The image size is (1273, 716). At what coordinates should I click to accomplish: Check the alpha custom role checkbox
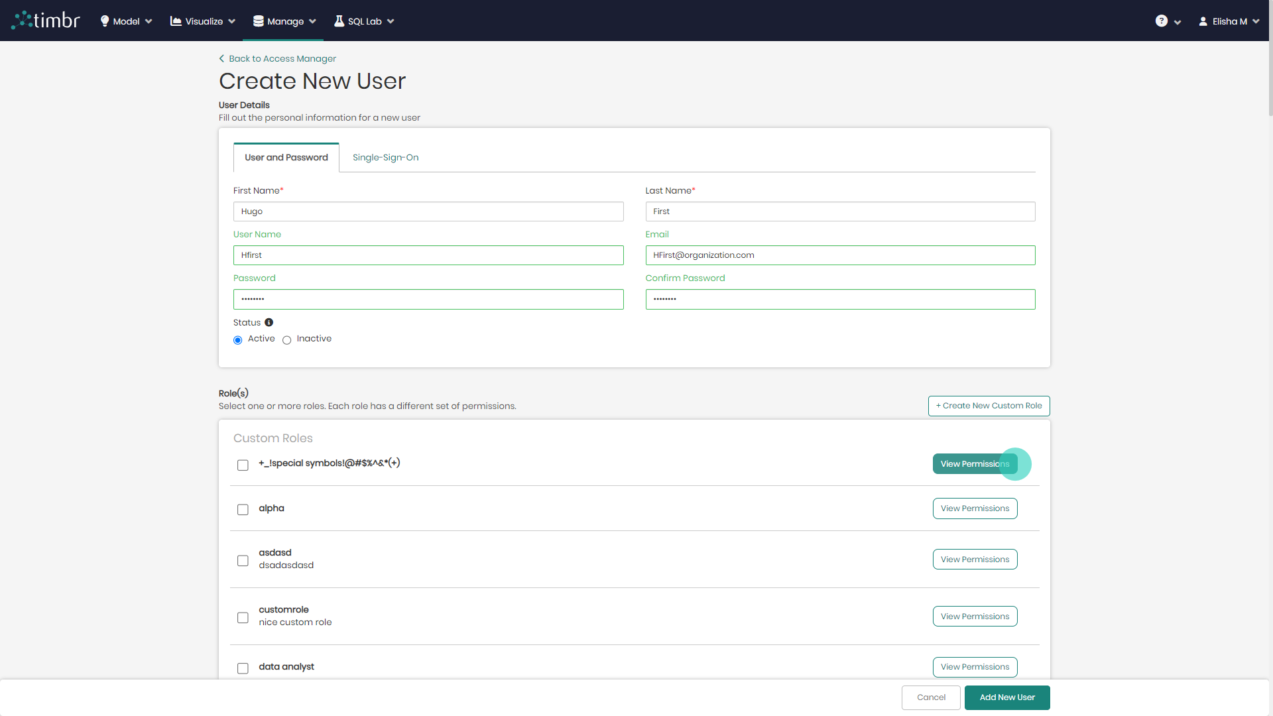[243, 509]
